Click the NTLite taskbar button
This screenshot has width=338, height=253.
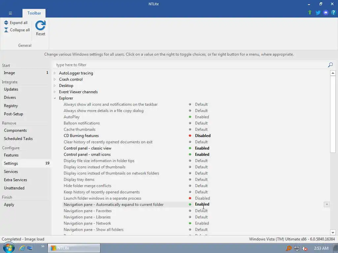74,248
